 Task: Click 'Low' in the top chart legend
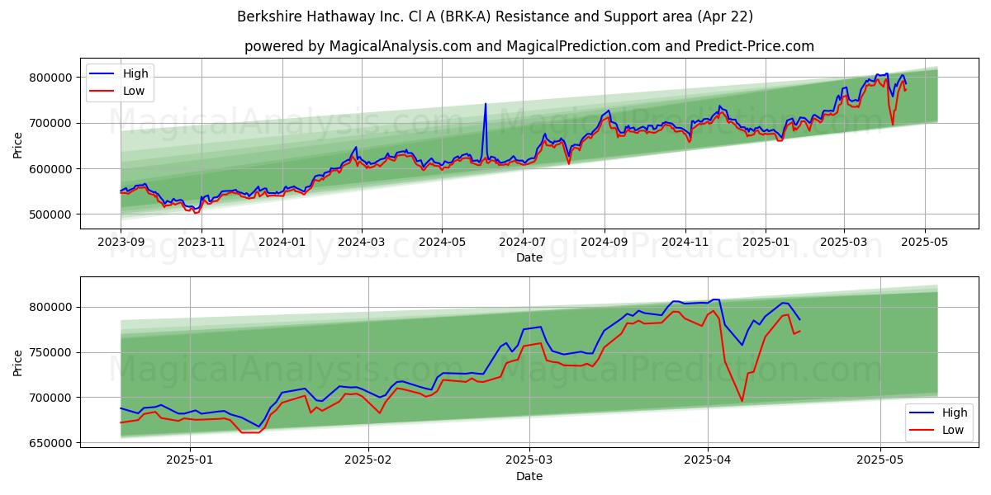tap(134, 91)
